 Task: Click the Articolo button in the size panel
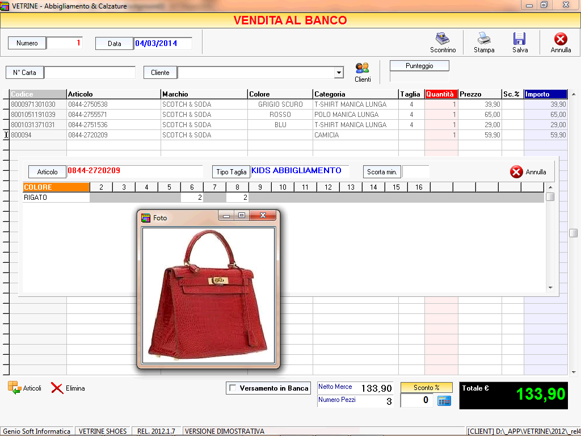click(x=48, y=172)
